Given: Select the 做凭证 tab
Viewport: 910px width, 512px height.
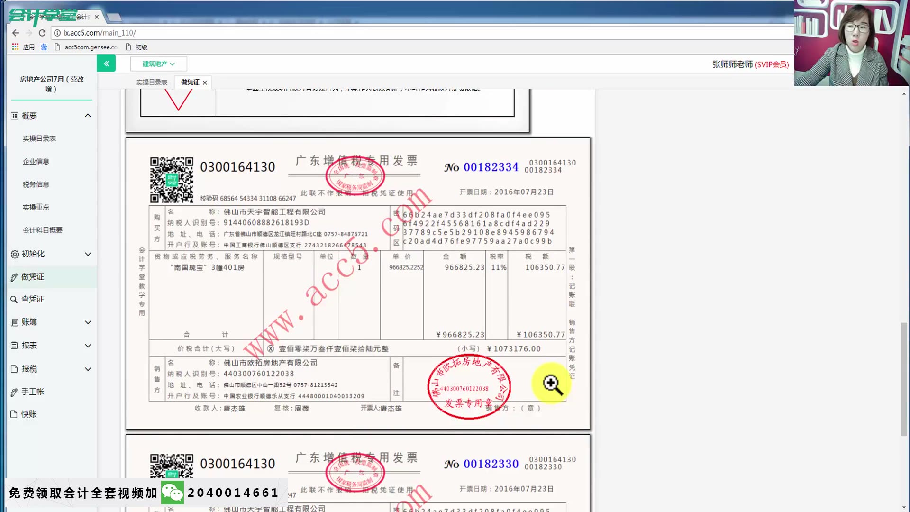Looking at the screenshot, I should (190, 82).
